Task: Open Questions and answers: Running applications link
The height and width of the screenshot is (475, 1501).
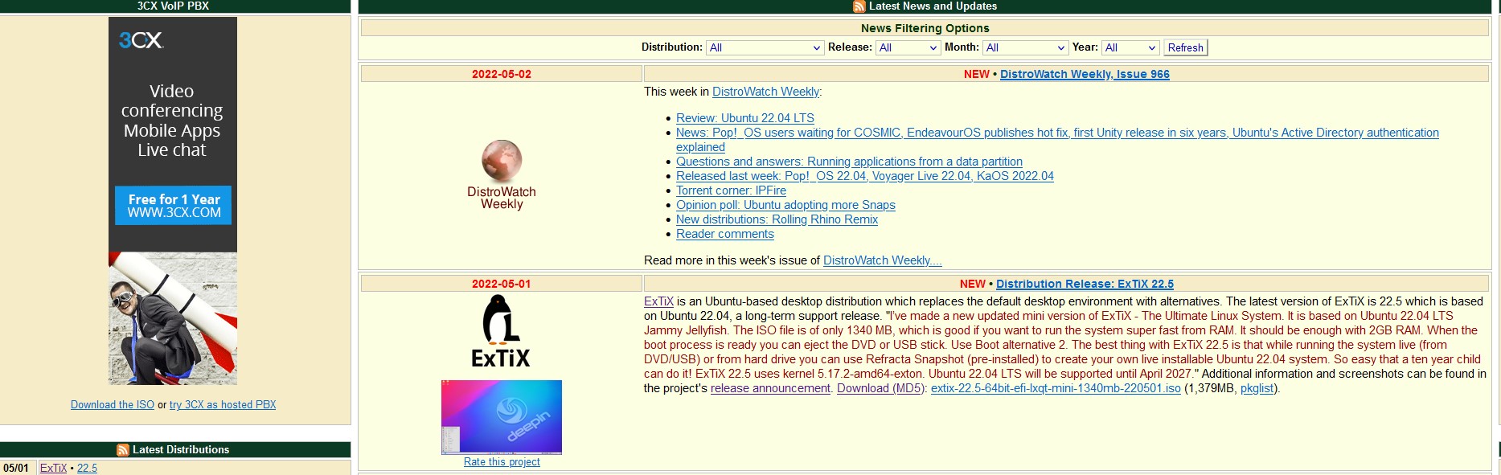Action: click(x=849, y=162)
